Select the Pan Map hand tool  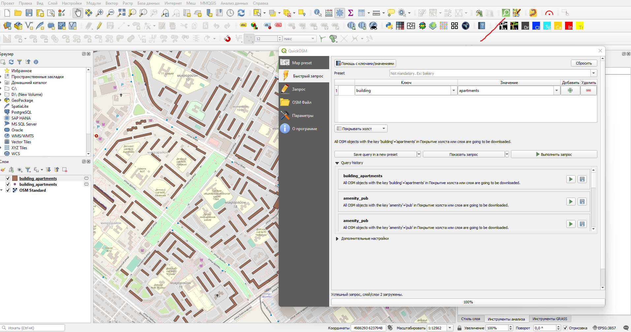[78, 13]
